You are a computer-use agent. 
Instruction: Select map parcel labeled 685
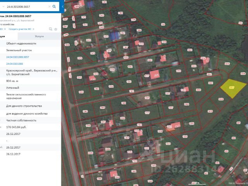pyautogui.click(x=238, y=123)
